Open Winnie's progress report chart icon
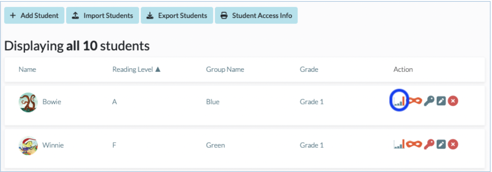This screenshot has width=492, height=172. click(399, 144)
